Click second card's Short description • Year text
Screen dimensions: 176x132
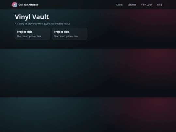click(66, 36)
